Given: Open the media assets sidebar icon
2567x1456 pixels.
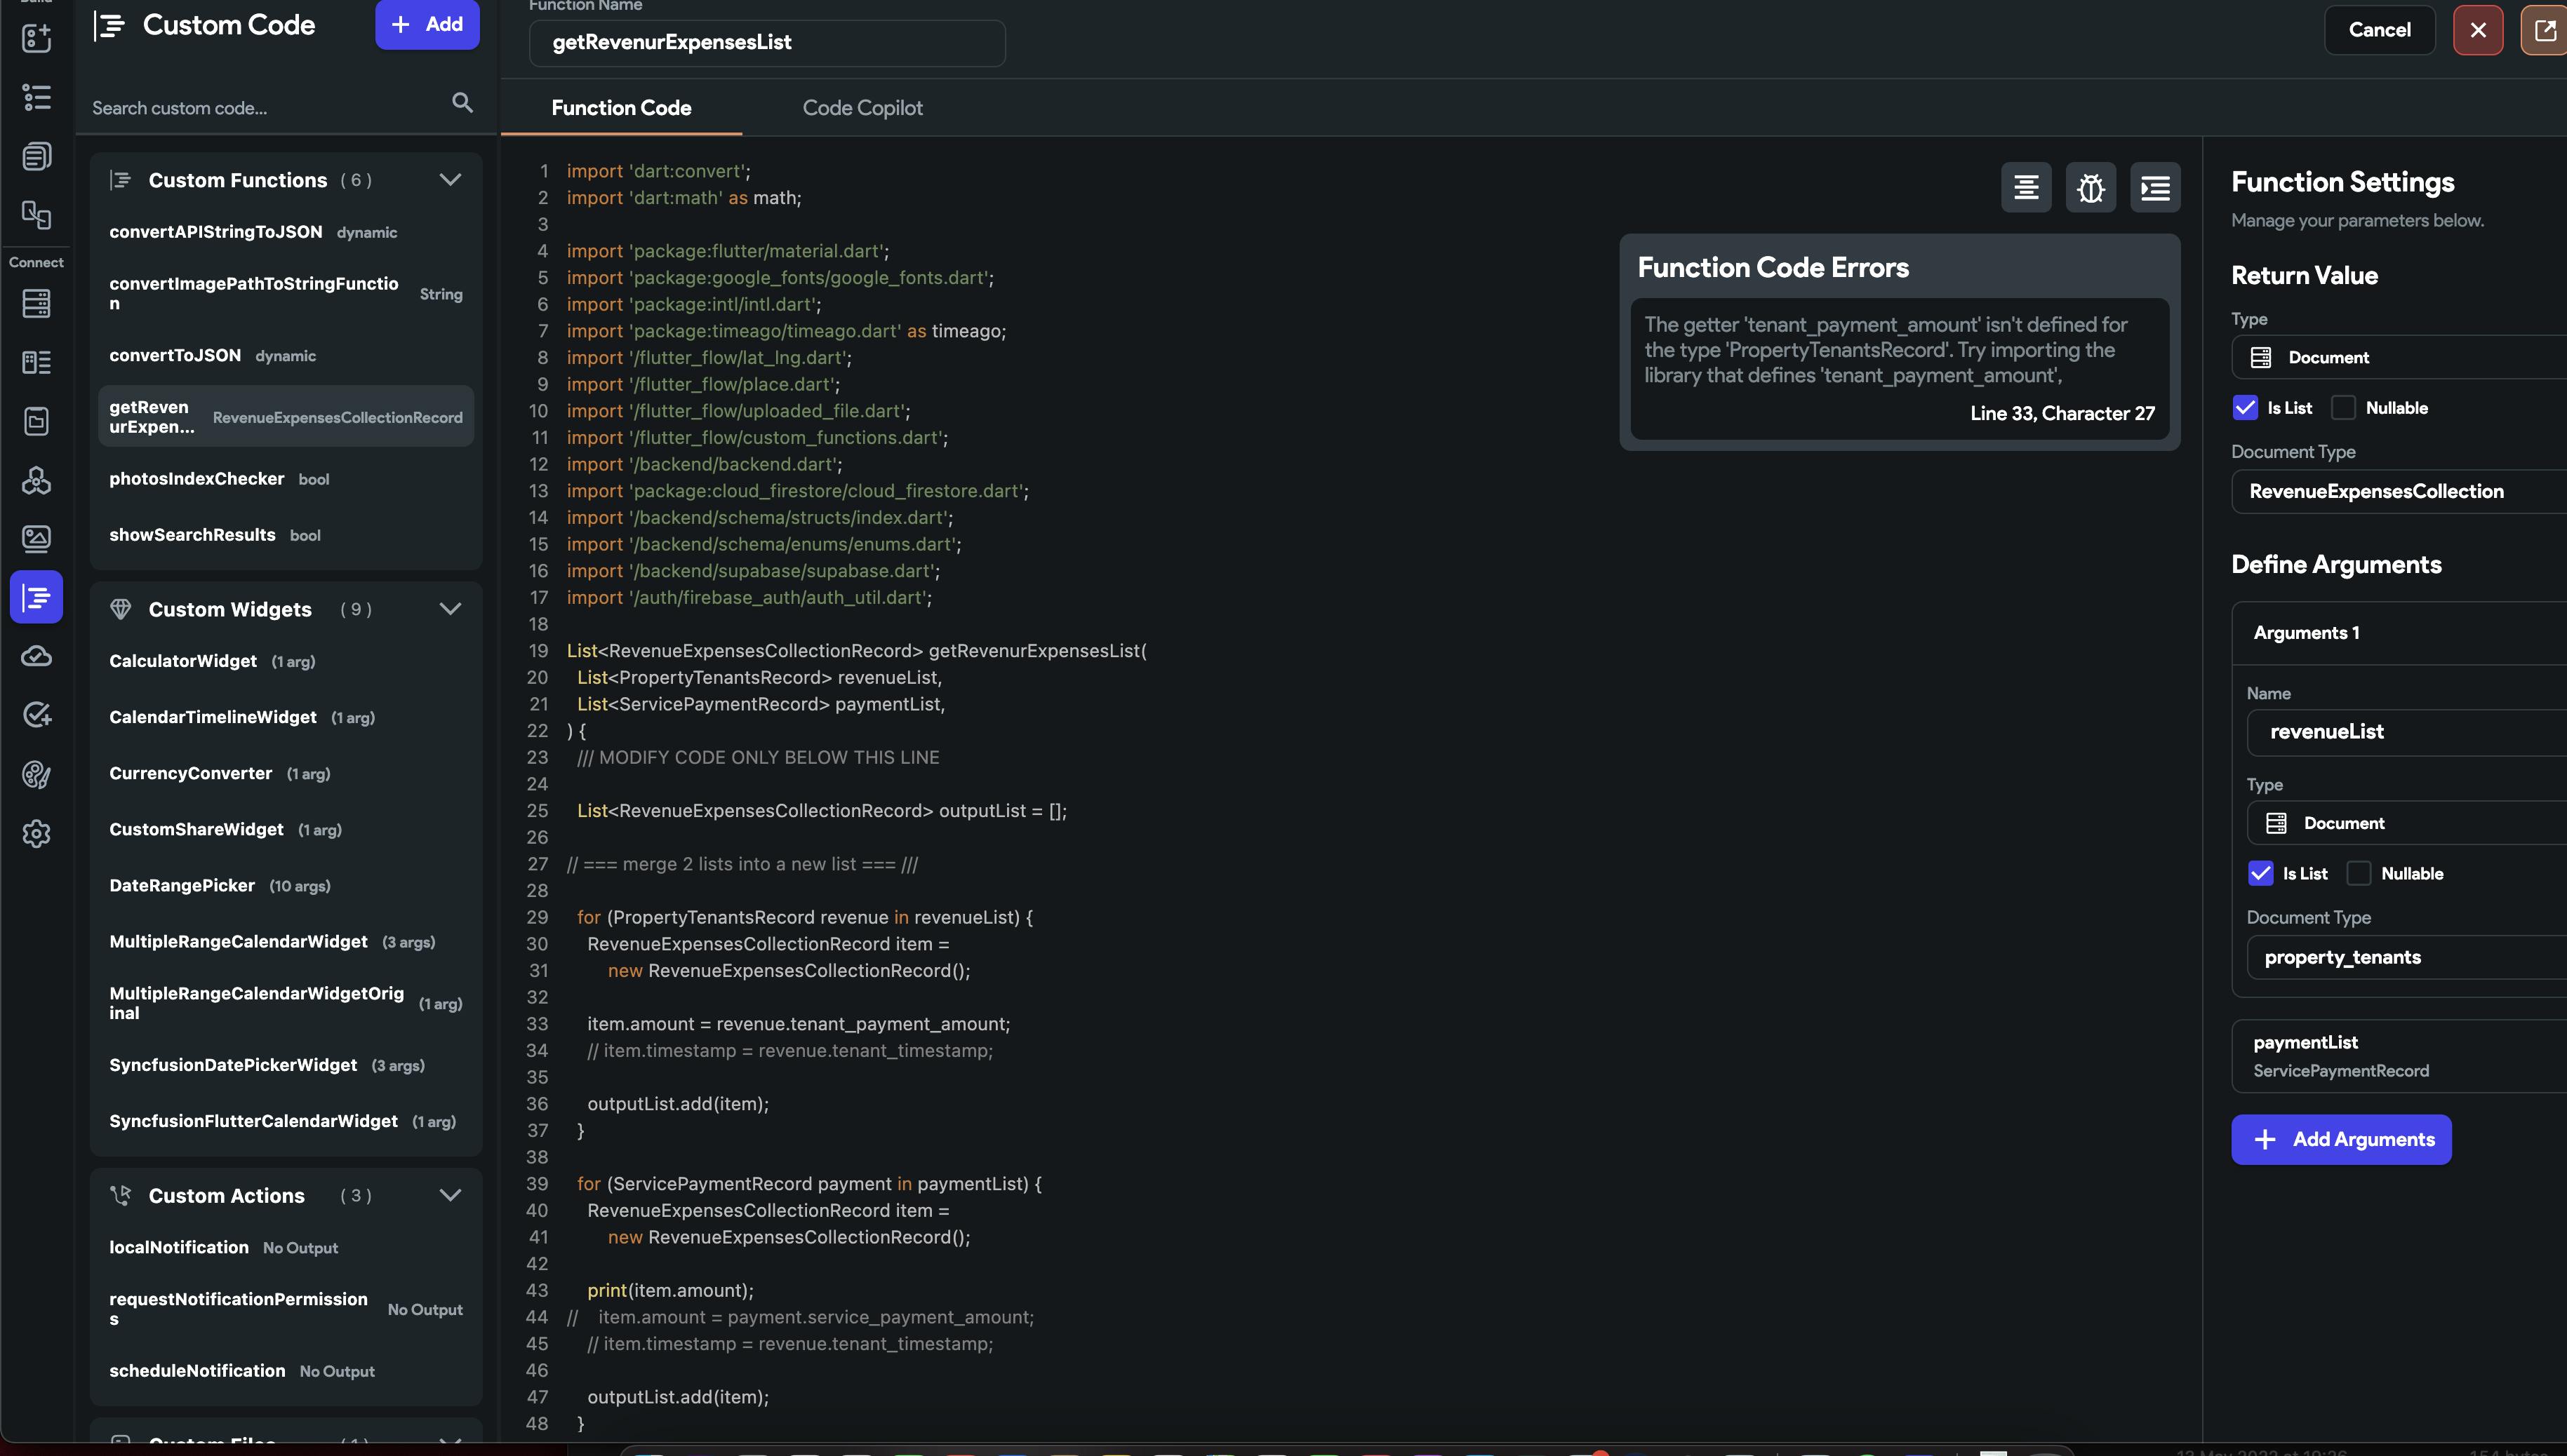Looking at the screenshot, I should coord(36,539).
